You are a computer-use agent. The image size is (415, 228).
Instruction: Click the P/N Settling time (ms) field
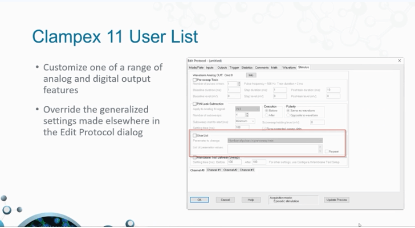(242, 127)
